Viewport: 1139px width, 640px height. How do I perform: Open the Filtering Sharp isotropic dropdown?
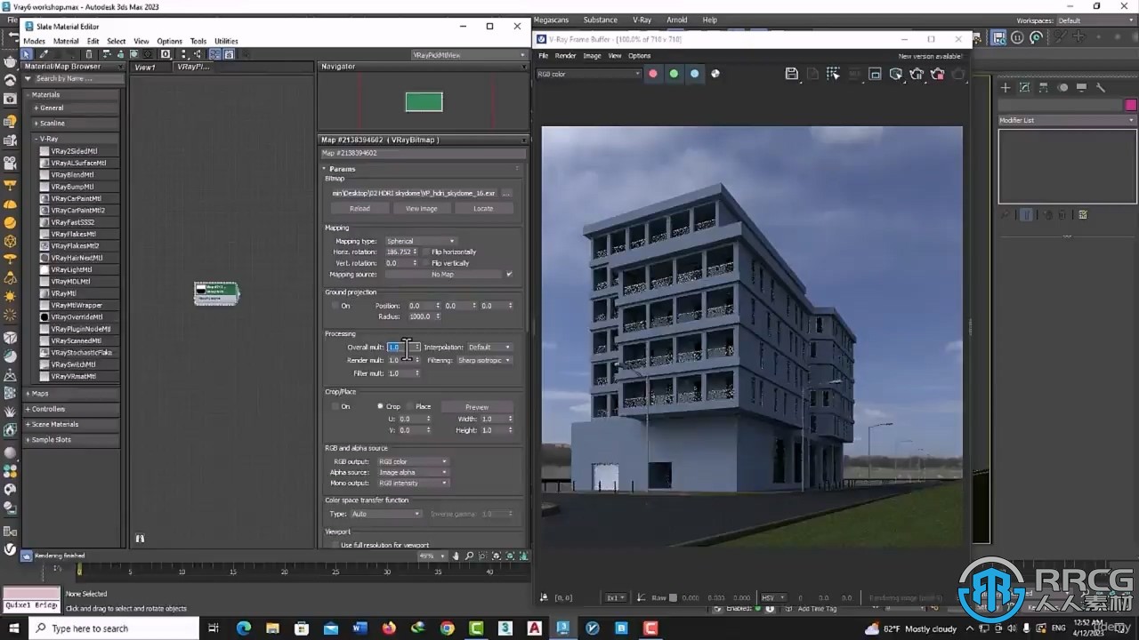click(x=484, y=360)
